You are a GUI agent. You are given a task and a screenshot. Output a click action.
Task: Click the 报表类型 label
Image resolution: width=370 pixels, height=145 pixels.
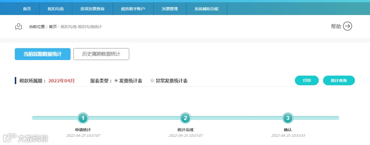click(x=101, y=81)
